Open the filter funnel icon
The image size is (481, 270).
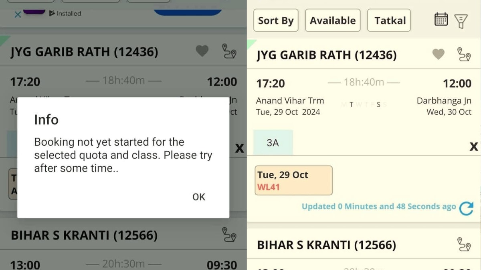point(461,21)
